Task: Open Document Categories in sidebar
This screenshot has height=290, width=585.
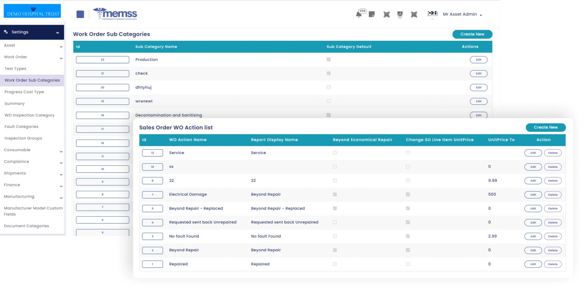Action: [26, 226]
